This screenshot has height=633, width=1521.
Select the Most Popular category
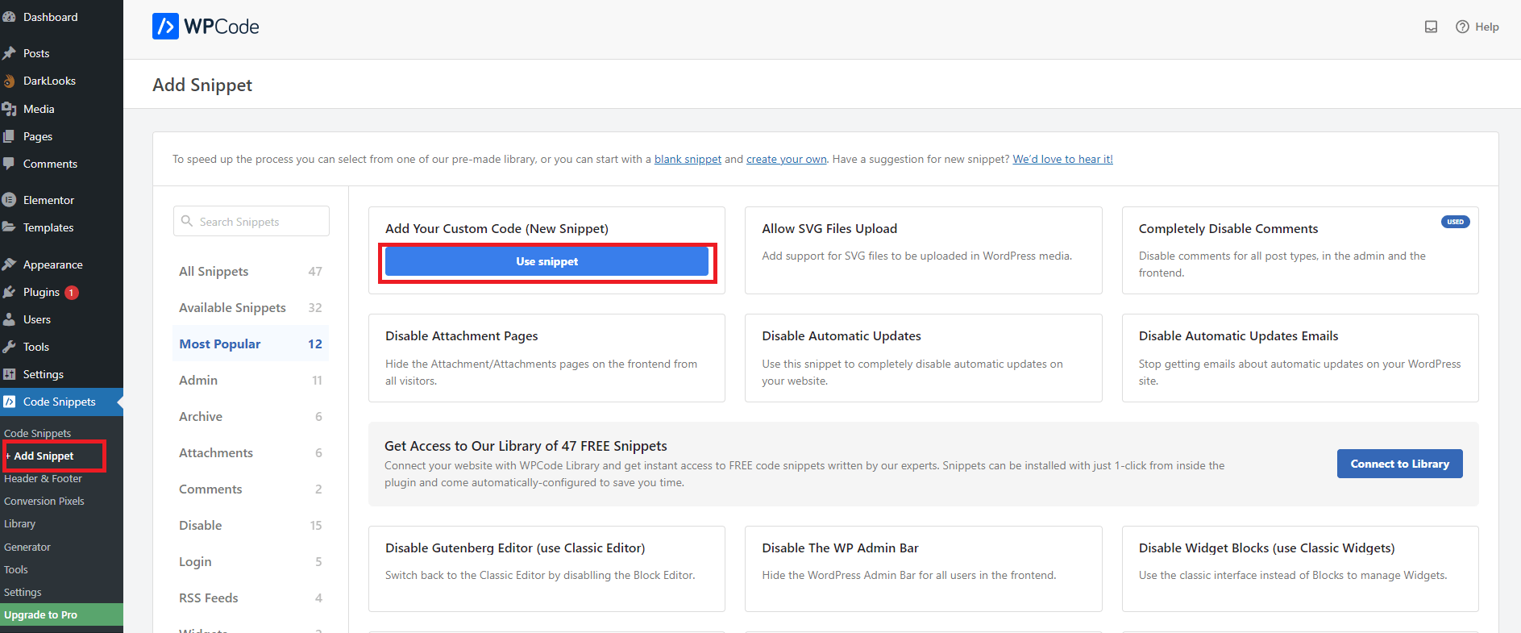[251, 344]
